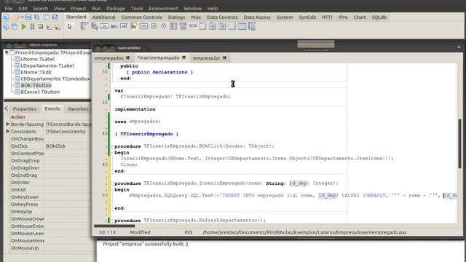Pick the TScrollBar component in the palette
This screenshot has width=466, height=262.
click(193, 26)
